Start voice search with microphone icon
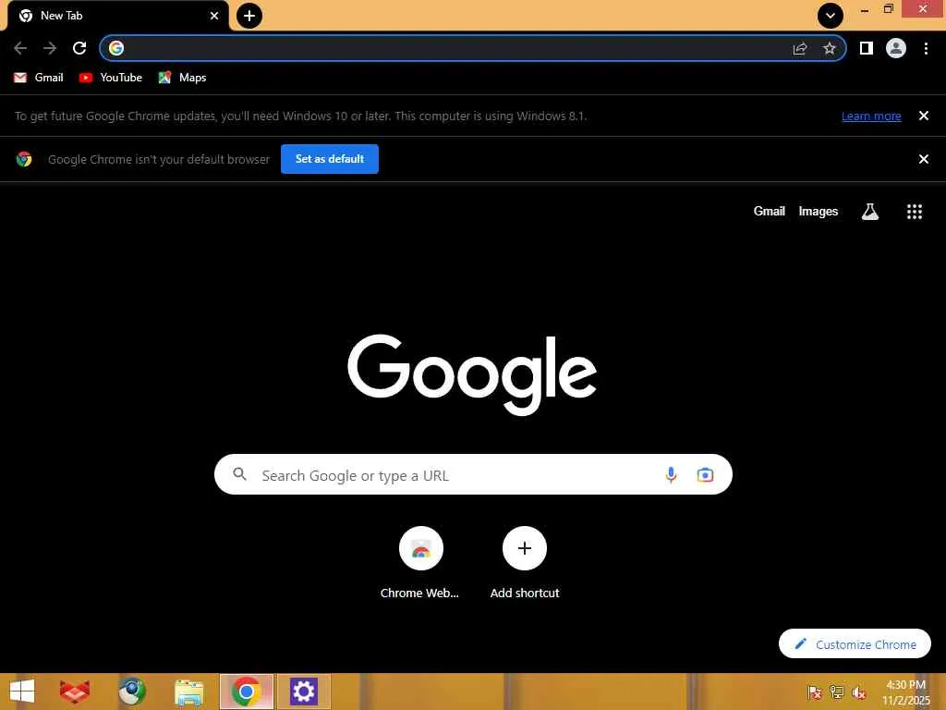Screen dimensions: 946x710 [671, 475]
